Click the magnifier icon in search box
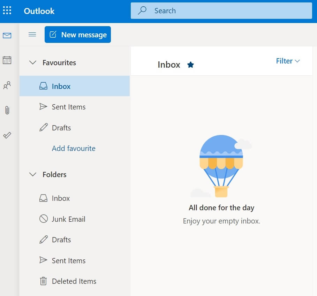This screenshot has height=296, width=317. point(142,10)
